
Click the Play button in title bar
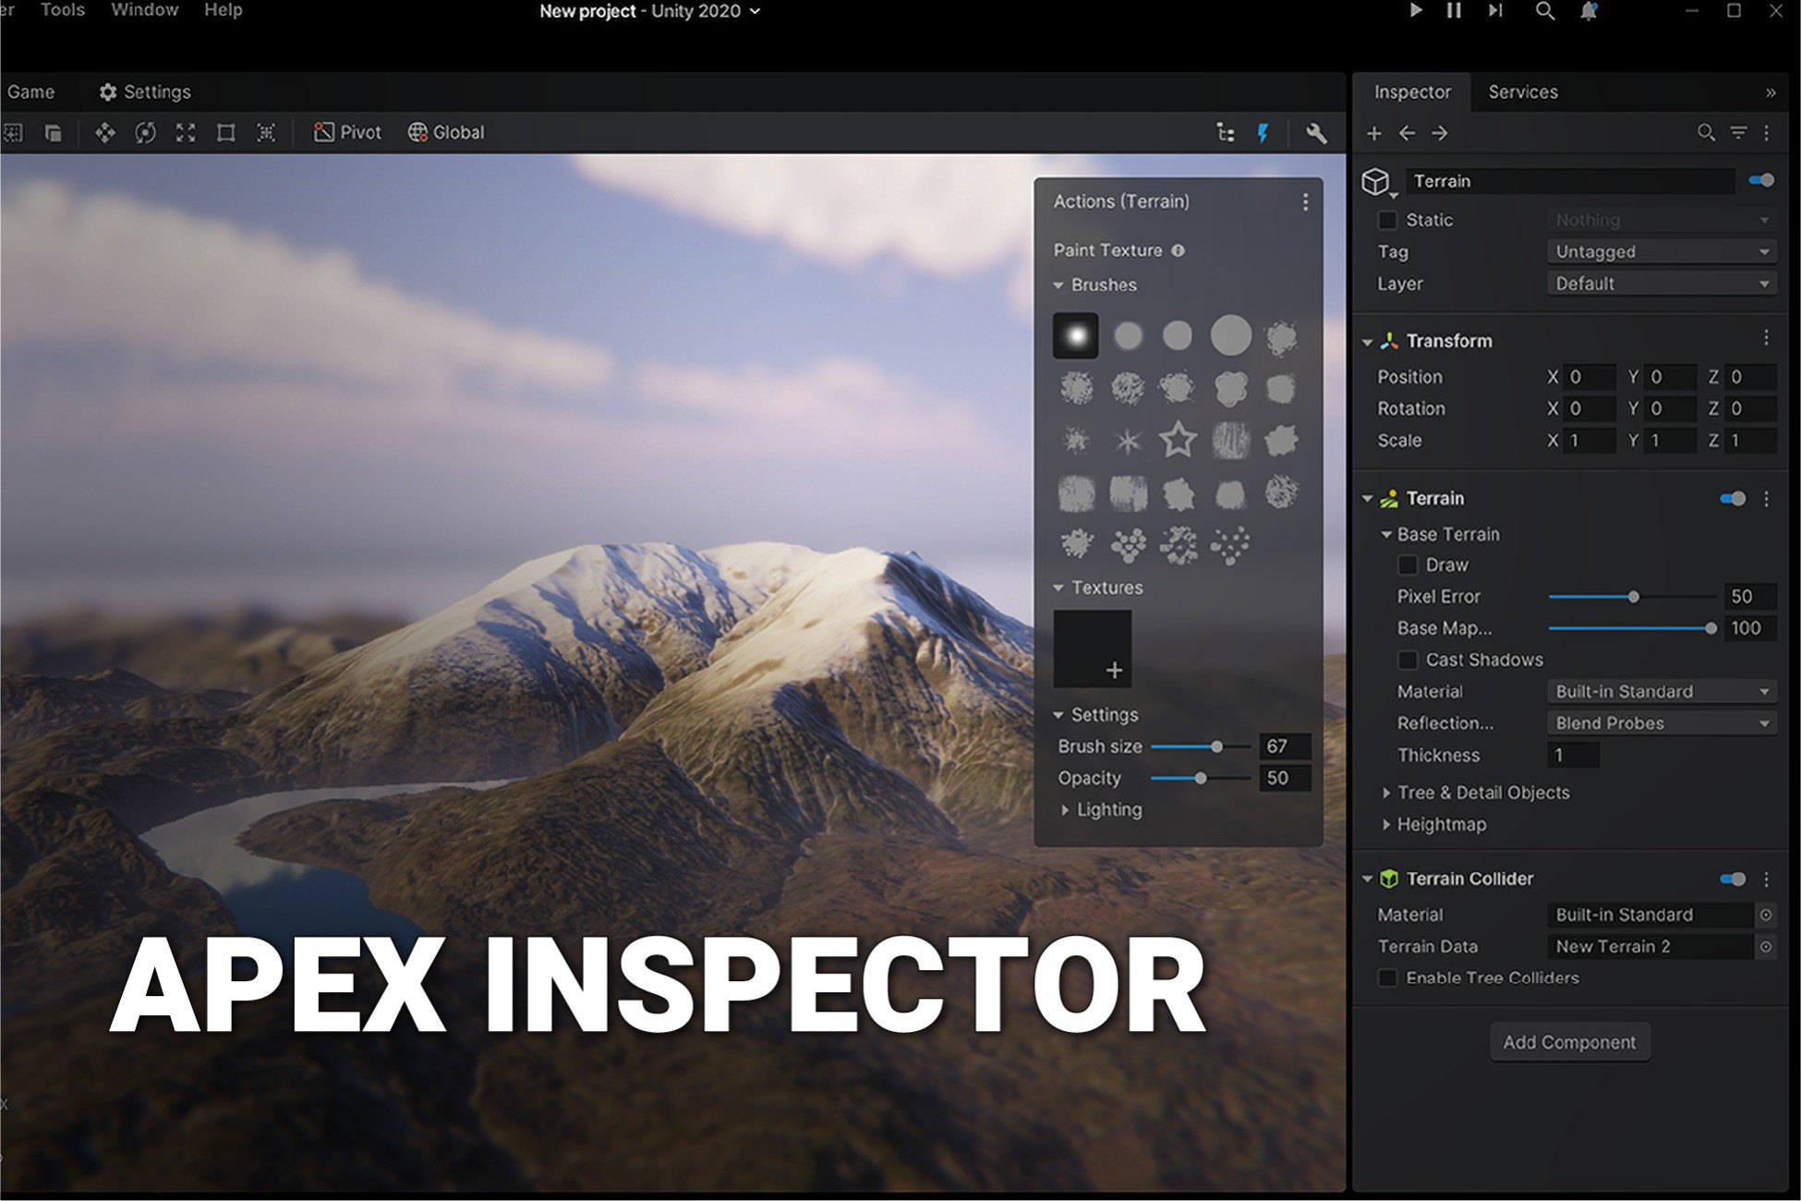coord(1415,11)
